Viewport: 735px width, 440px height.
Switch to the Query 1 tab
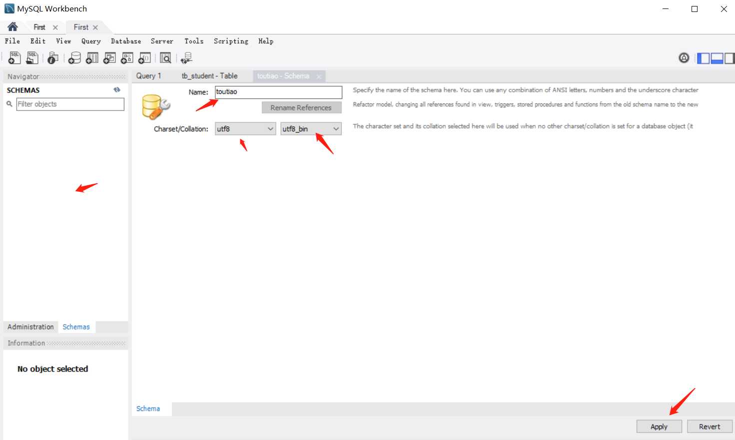tap(149, 76)
